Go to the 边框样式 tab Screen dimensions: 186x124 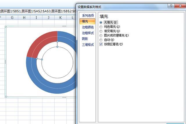click(x=88, y=33)
